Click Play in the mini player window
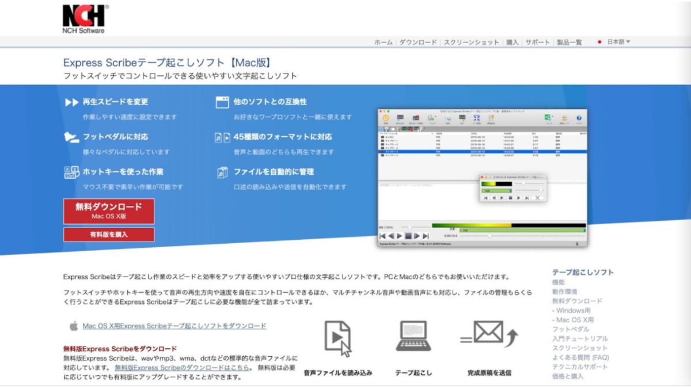691x388 pixels. (x=502, y=198)
